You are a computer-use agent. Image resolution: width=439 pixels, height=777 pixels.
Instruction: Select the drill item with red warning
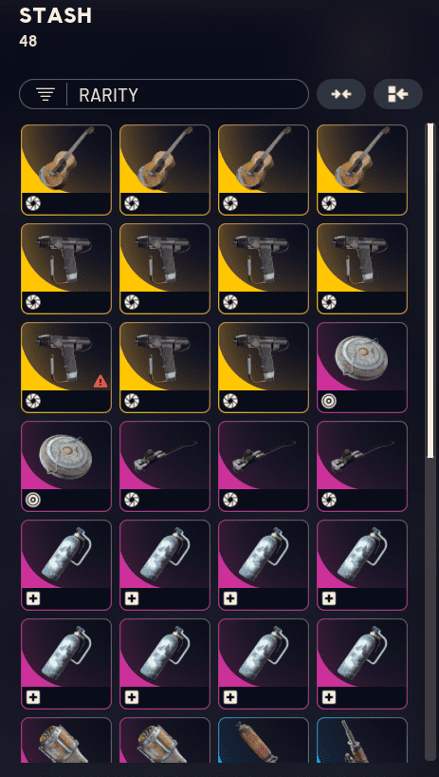(66, 368)
